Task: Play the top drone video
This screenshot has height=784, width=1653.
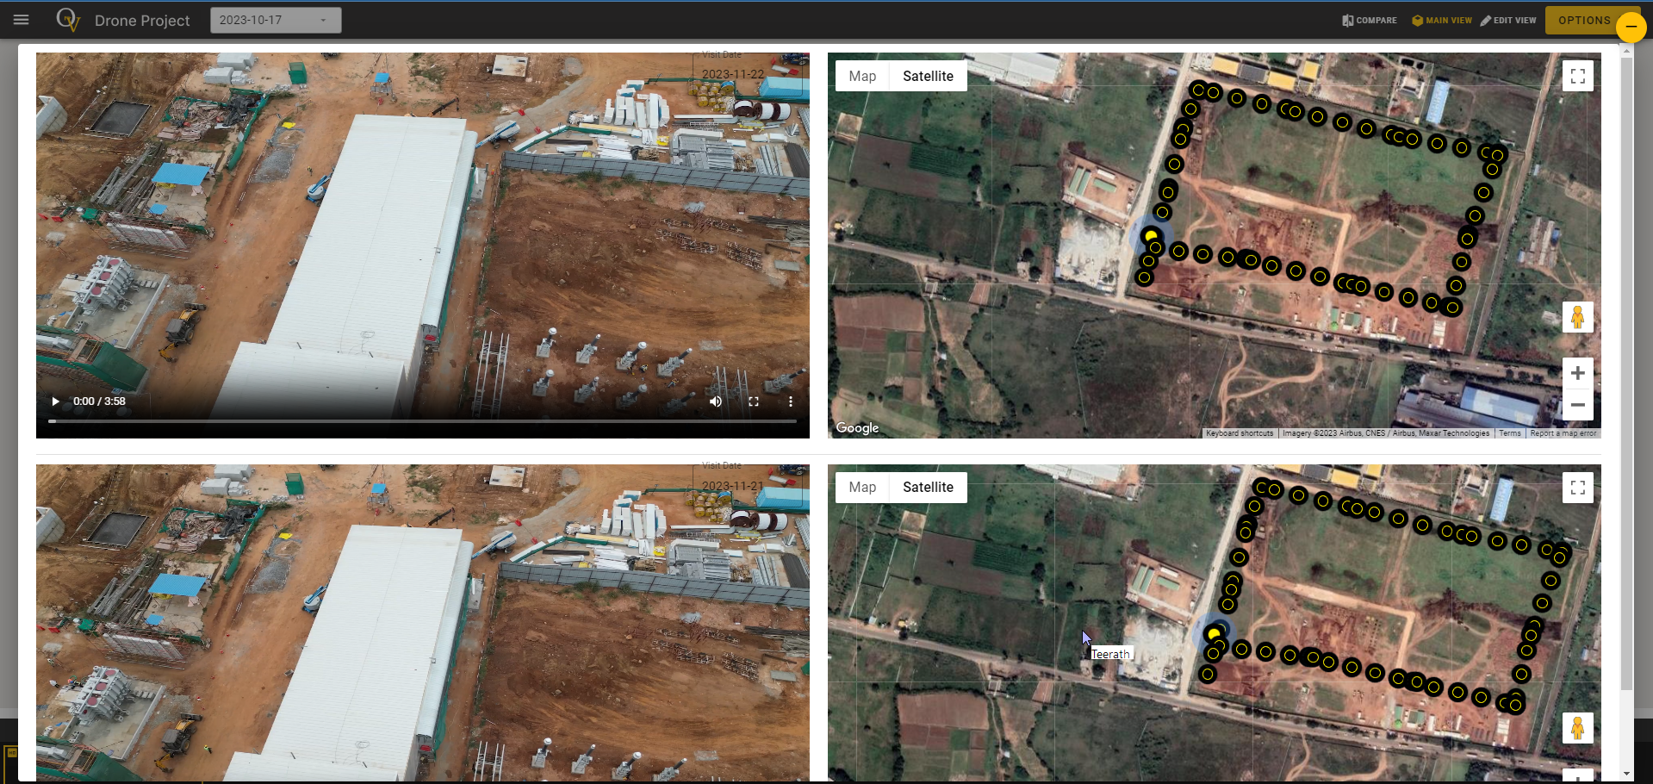Action: 55,401
